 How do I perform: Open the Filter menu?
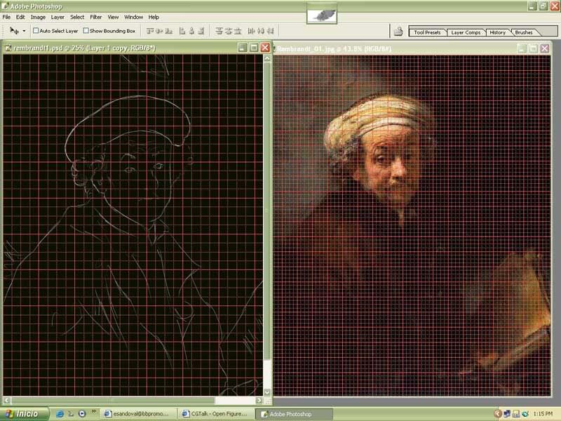point(95,17)
